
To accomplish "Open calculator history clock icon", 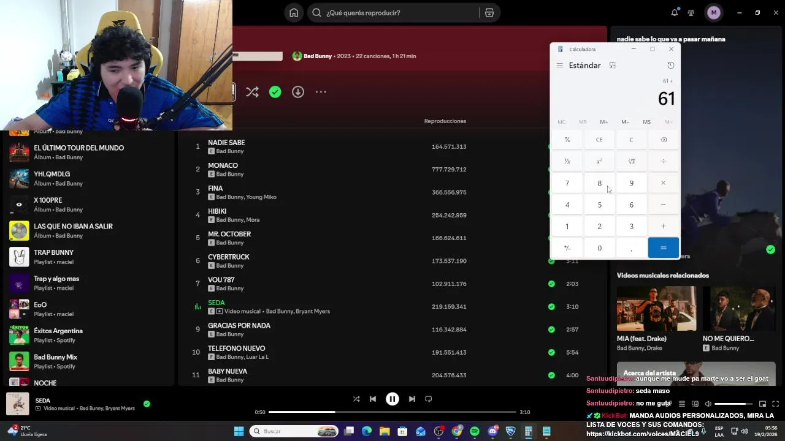I will pyautogui.click(x=670, y=66).
